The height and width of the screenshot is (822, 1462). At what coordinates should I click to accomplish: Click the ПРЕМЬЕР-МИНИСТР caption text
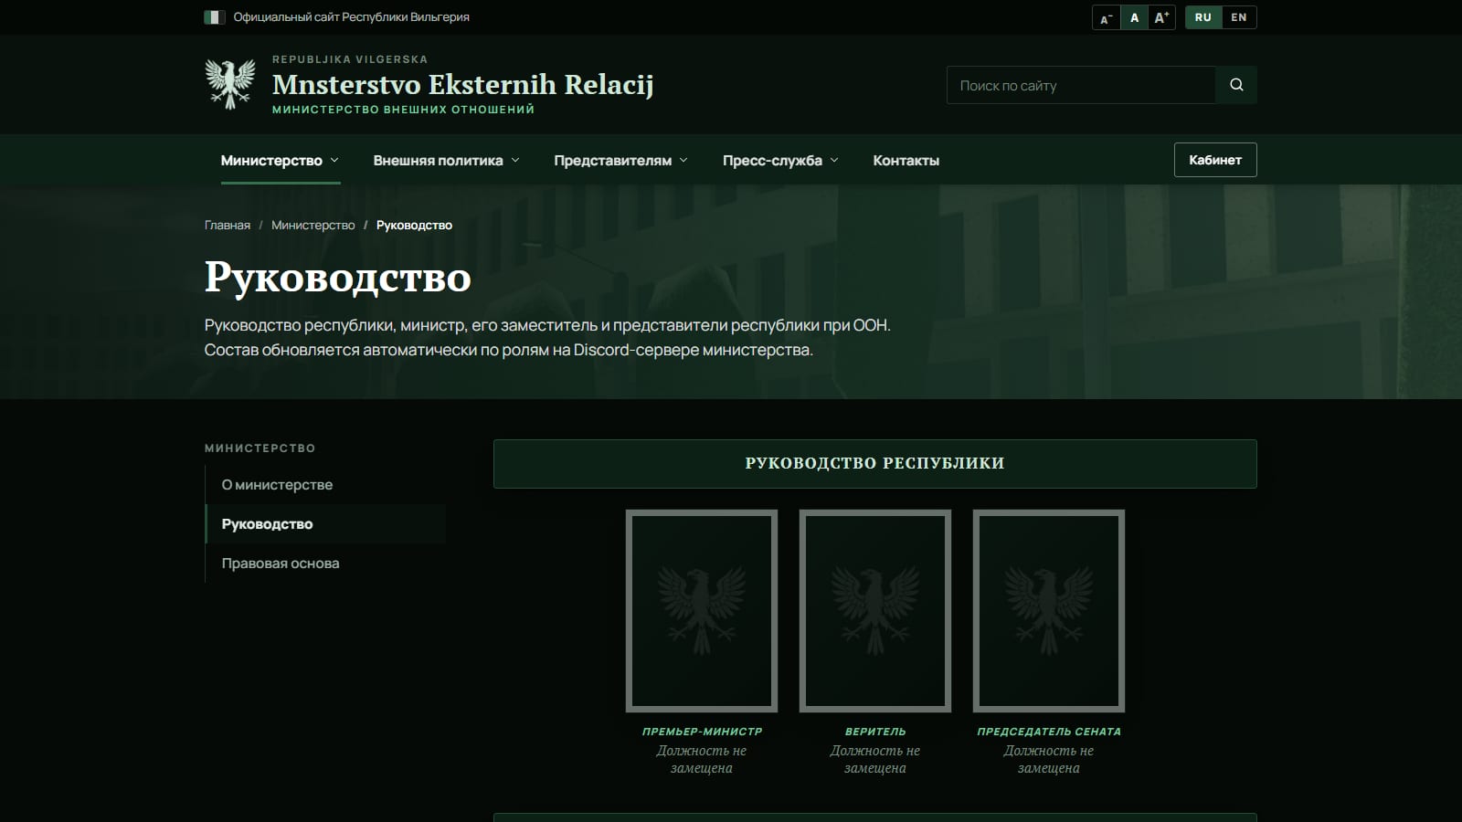point(702,732)
